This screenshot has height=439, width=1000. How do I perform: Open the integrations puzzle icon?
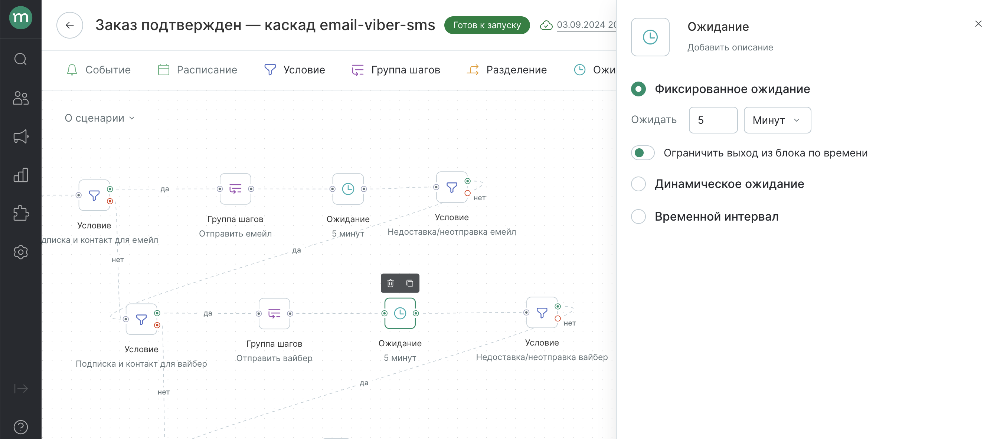(20, 213)
